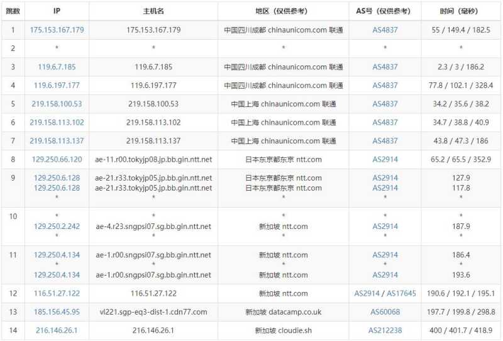This screenshot has width=503, height=341.
Task: Open the 129.250.66.120 IP link
Action: pyautogui.click(x=57, y=159)
